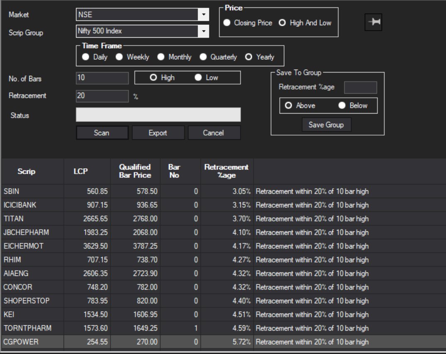Select High And Low price option

pos(305,23)
